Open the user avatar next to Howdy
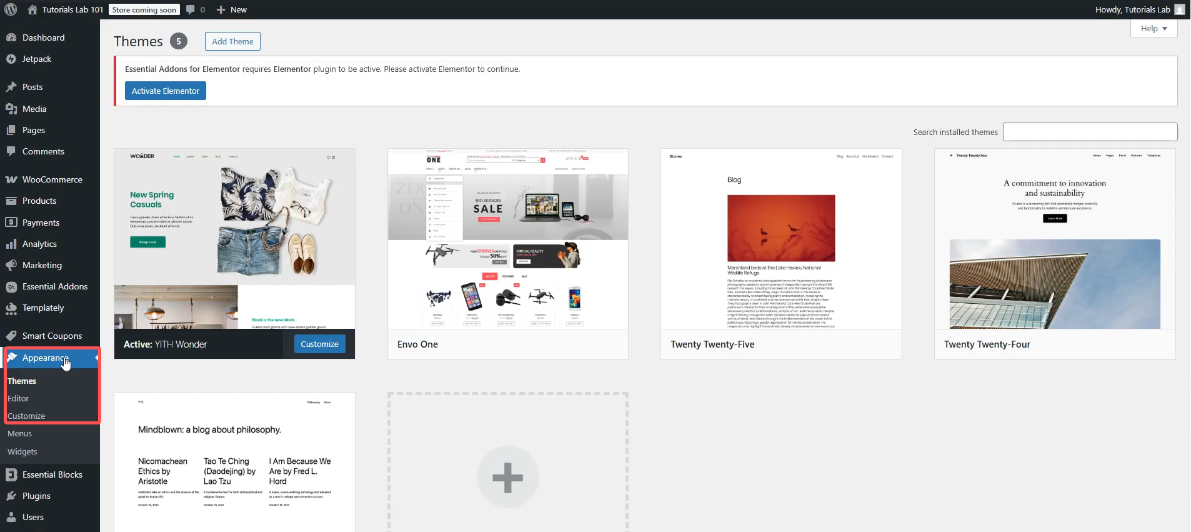1191x532 pixels. coord(1180,9)
